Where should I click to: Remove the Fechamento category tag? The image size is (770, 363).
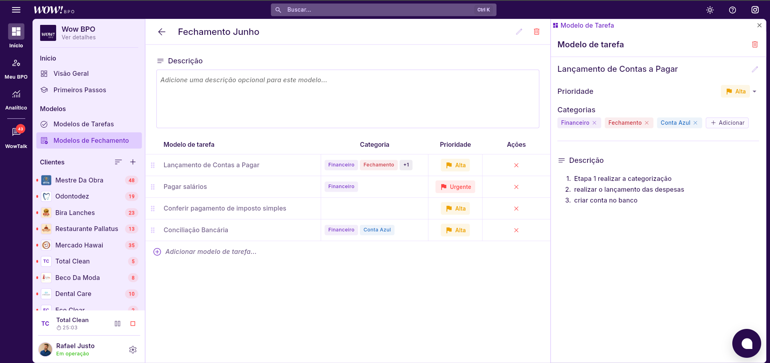coord(646,123)
